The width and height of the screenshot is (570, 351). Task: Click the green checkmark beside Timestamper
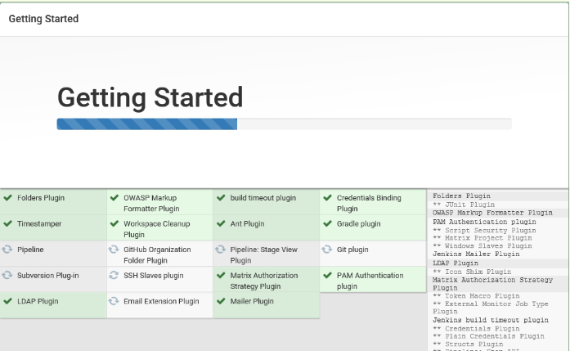click(7, 223)
